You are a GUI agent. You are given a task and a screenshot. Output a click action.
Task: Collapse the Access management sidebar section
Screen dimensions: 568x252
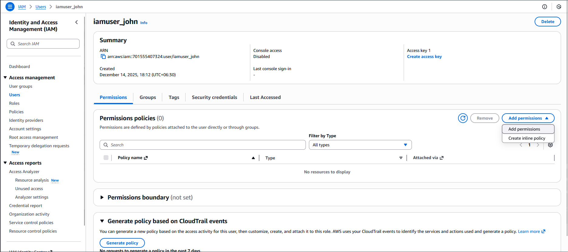click(5, 78)
